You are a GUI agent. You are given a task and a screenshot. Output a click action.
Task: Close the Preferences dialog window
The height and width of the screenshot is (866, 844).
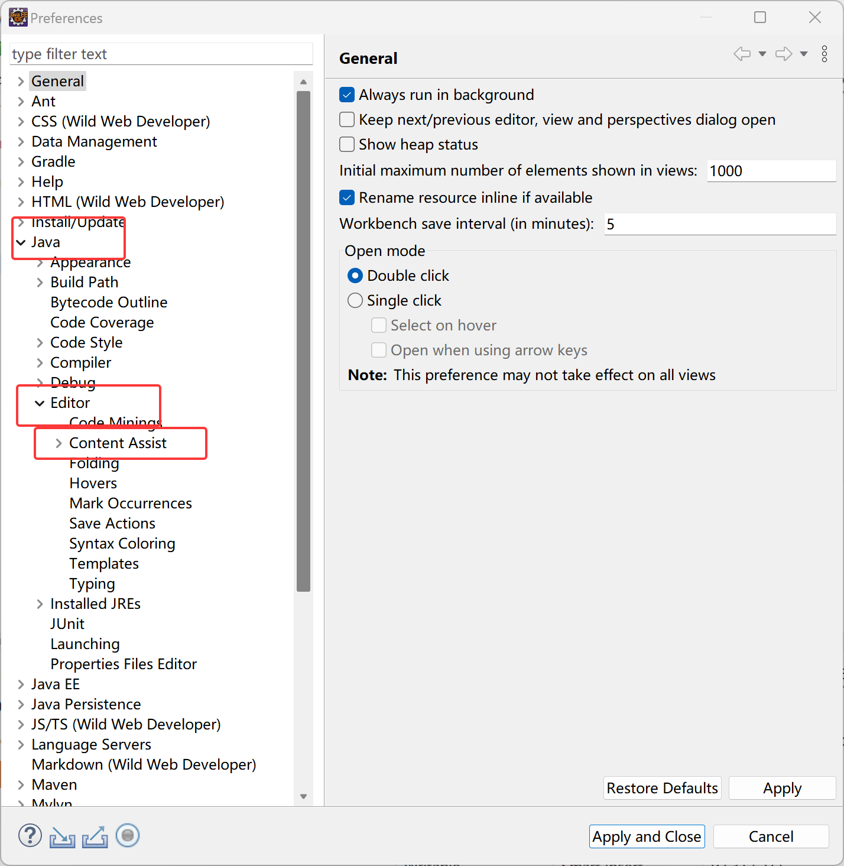(815, 18)
